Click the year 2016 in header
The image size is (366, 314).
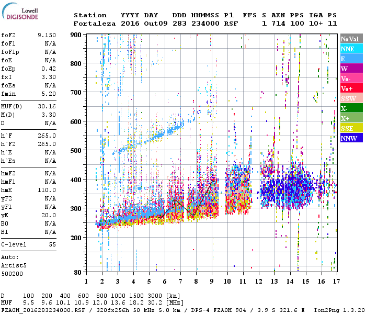130,24
